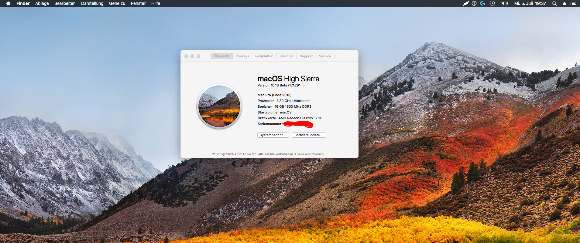The width and height of the screenshot is (580, 243).
Task: Open the Fenster menu
Action: coord(138,3)
